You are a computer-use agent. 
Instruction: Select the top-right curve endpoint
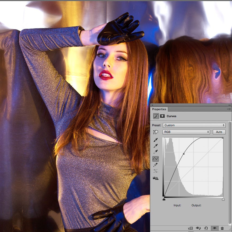tap(223, 138)
